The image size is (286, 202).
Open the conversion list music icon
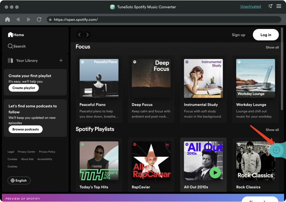[270, 6]
